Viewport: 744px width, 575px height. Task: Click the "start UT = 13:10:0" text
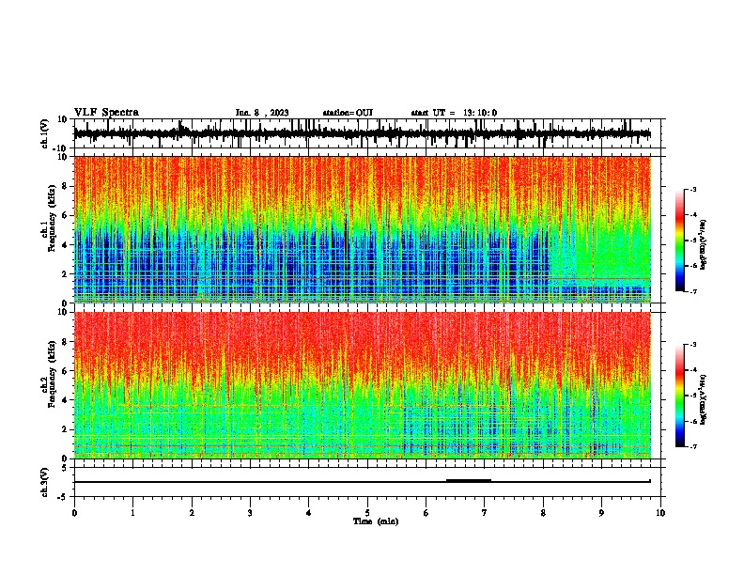pos(454,113)
